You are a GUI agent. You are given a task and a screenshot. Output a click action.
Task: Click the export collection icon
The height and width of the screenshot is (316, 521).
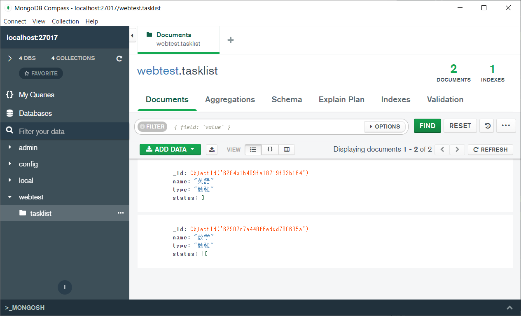212,150
